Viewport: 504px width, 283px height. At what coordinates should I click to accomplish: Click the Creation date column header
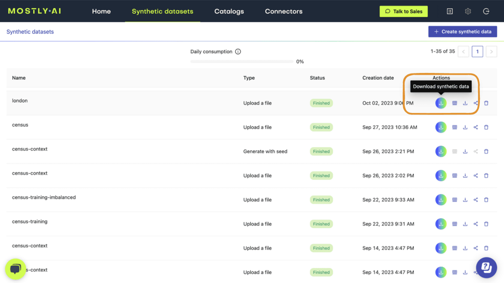tap(378, 78)
